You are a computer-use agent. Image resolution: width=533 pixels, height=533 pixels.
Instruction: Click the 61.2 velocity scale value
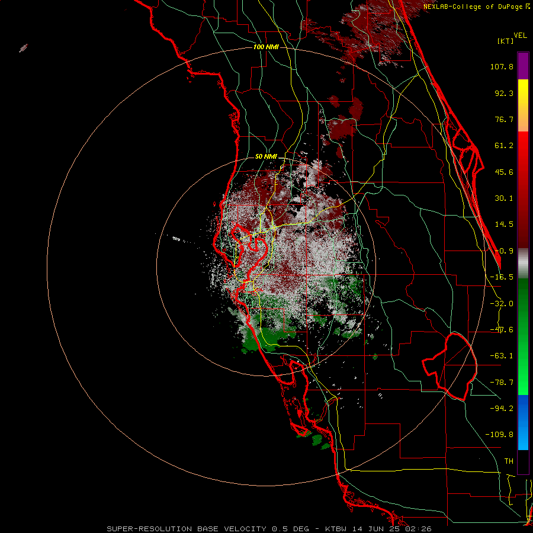click(504, 146)
